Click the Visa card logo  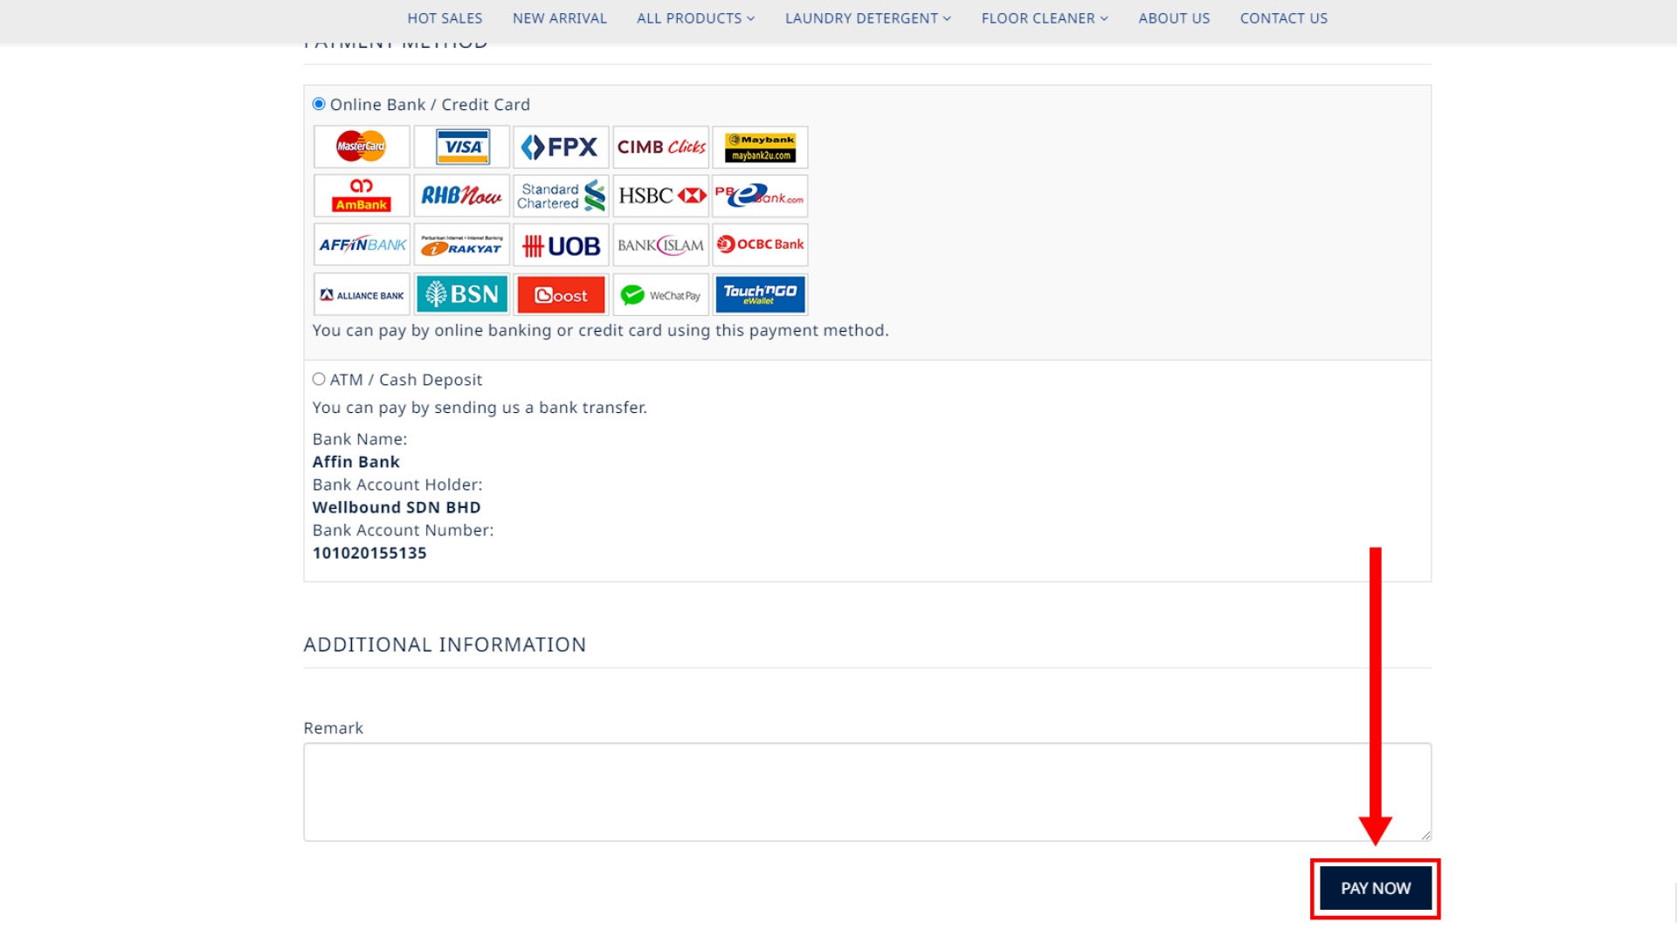(462, 147)
